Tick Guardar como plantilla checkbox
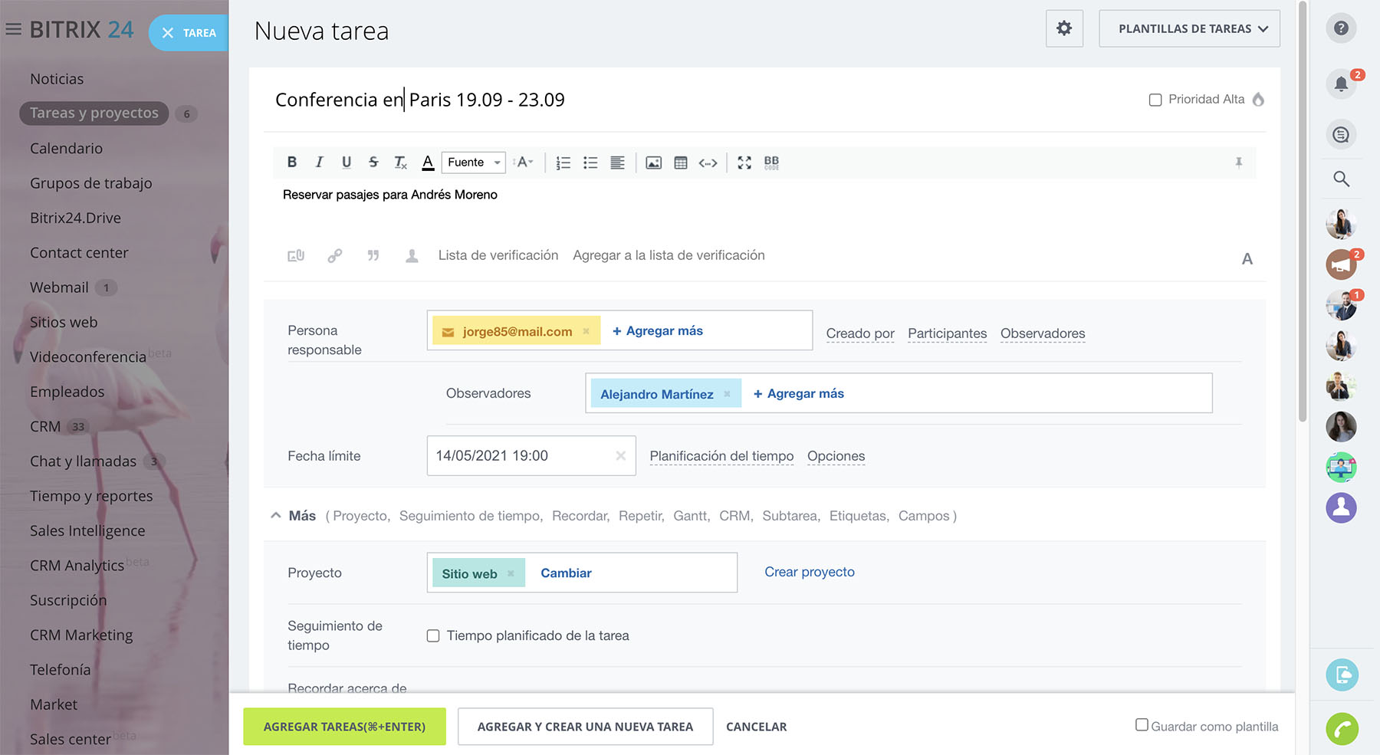1380x755 pixels. click(x=1142, y=725)
